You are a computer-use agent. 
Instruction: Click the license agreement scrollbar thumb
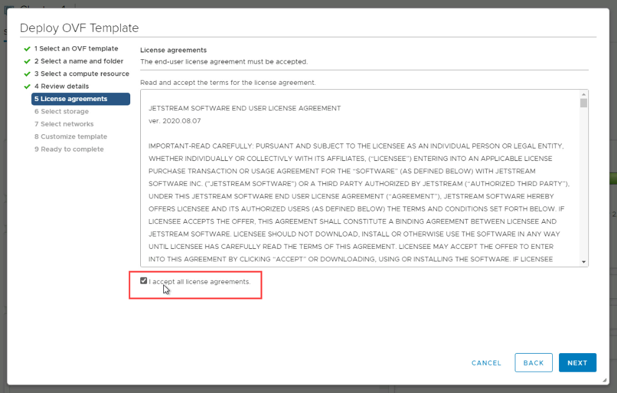pos(583,103)
